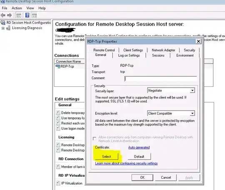
Task: Click the Use temporary folders setting row
Action: click(x=70, y=118)
